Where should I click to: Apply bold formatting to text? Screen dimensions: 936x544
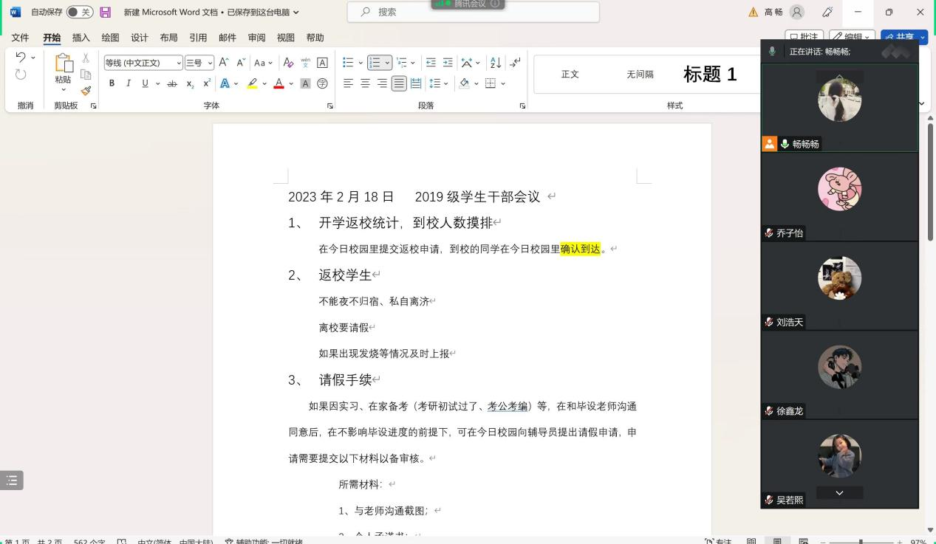(112, 83)
